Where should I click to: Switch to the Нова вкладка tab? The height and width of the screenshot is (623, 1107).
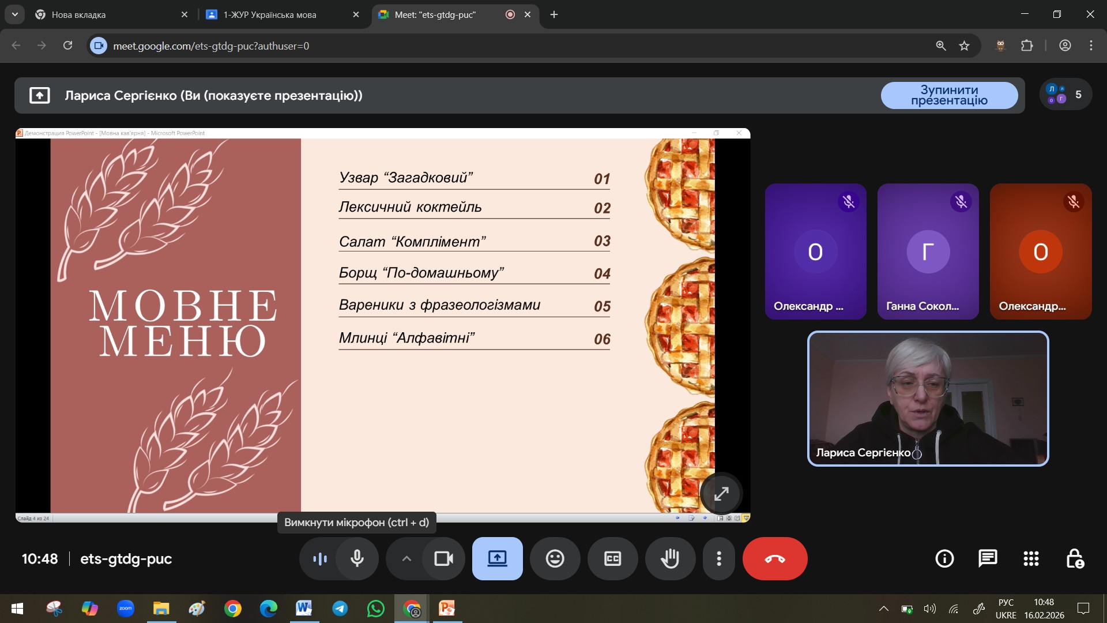(78, 14)
